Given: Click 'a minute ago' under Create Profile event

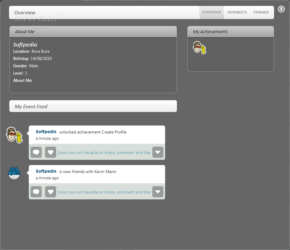Looking at the screenshot, I should tap(47, 138).
